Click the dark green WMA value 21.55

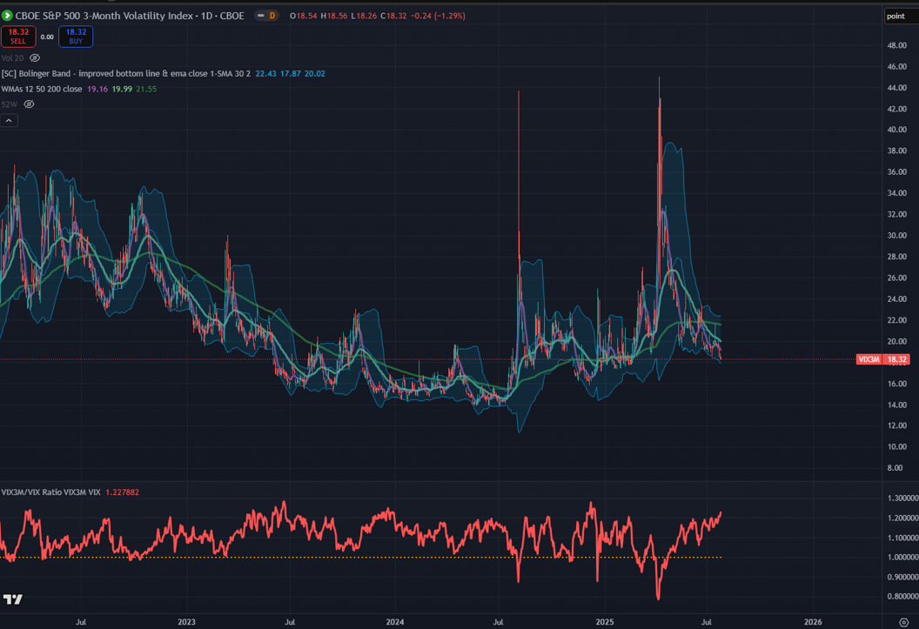146,89
